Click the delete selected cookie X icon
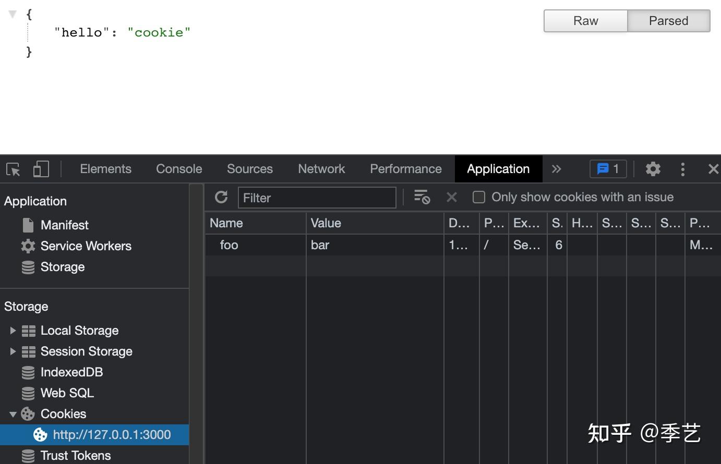This screenshot has height=464, width=721. tap(451, 197)
